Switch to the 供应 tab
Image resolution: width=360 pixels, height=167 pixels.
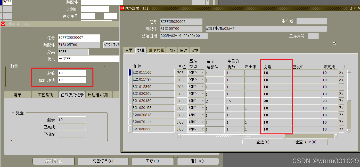[x=172, y=50]
